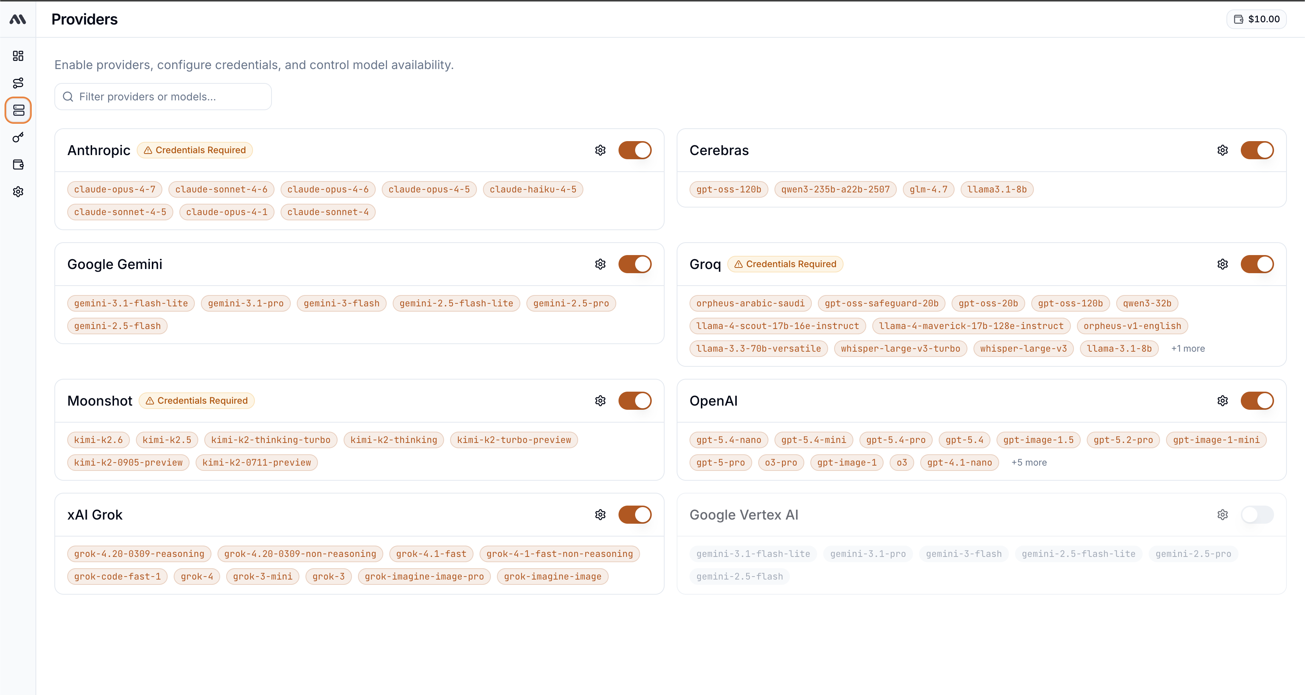Open Google Vertex AI settings gear

(x=1222, y=515)
